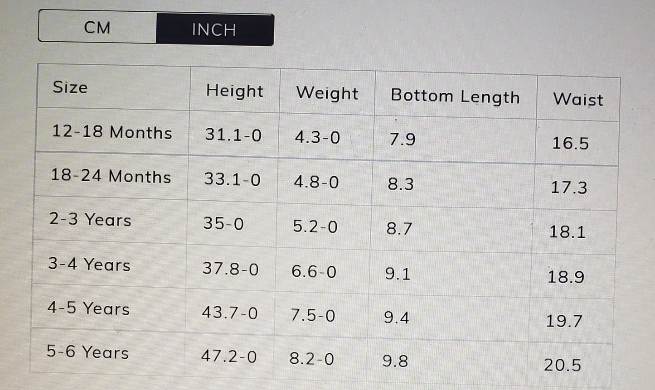
Task: Switch the size chart to CM
Action: (97, 28)
